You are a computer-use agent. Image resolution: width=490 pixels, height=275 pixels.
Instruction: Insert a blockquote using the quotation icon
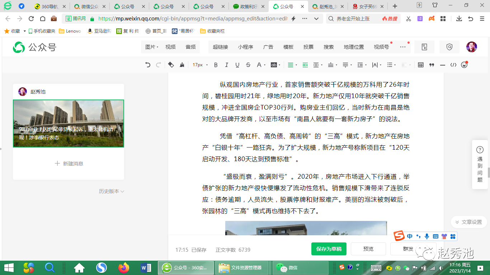coord(432,65)
